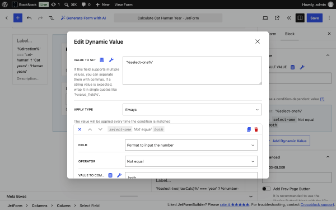This screenshot has height=210, width=336.
Task: Click the wrench icon beside Value To Compare
Action: 119,175
